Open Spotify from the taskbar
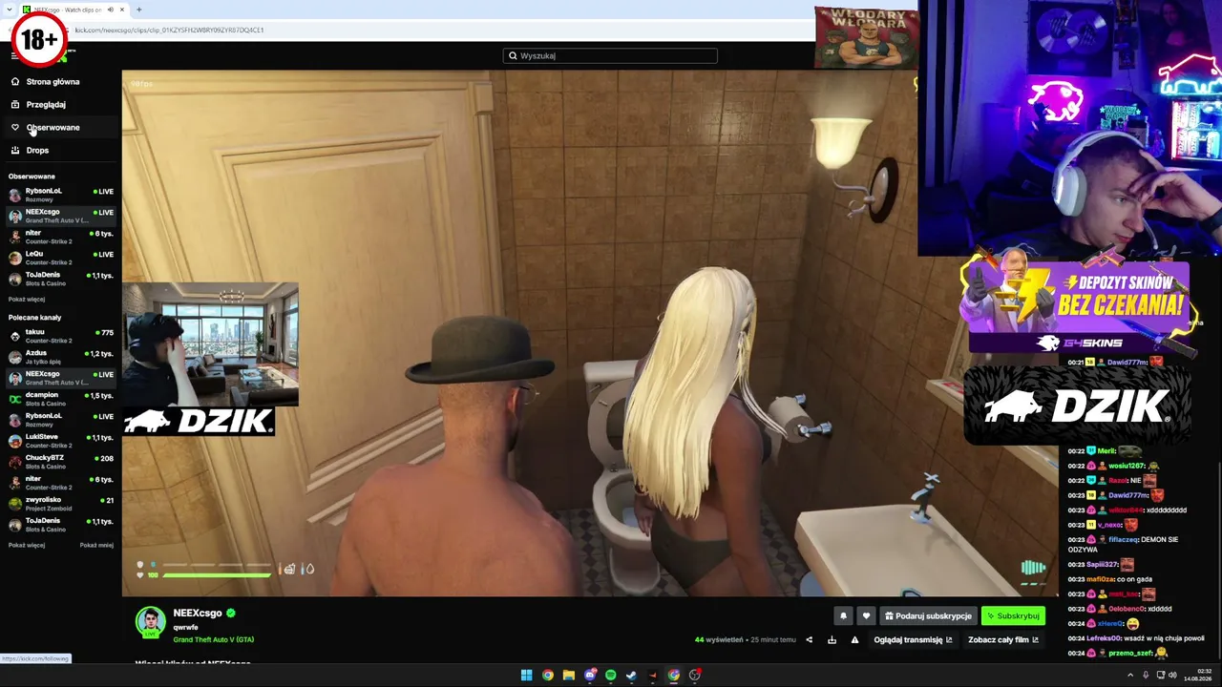Viewport: 1222px width, 687px height. (610, 676)
